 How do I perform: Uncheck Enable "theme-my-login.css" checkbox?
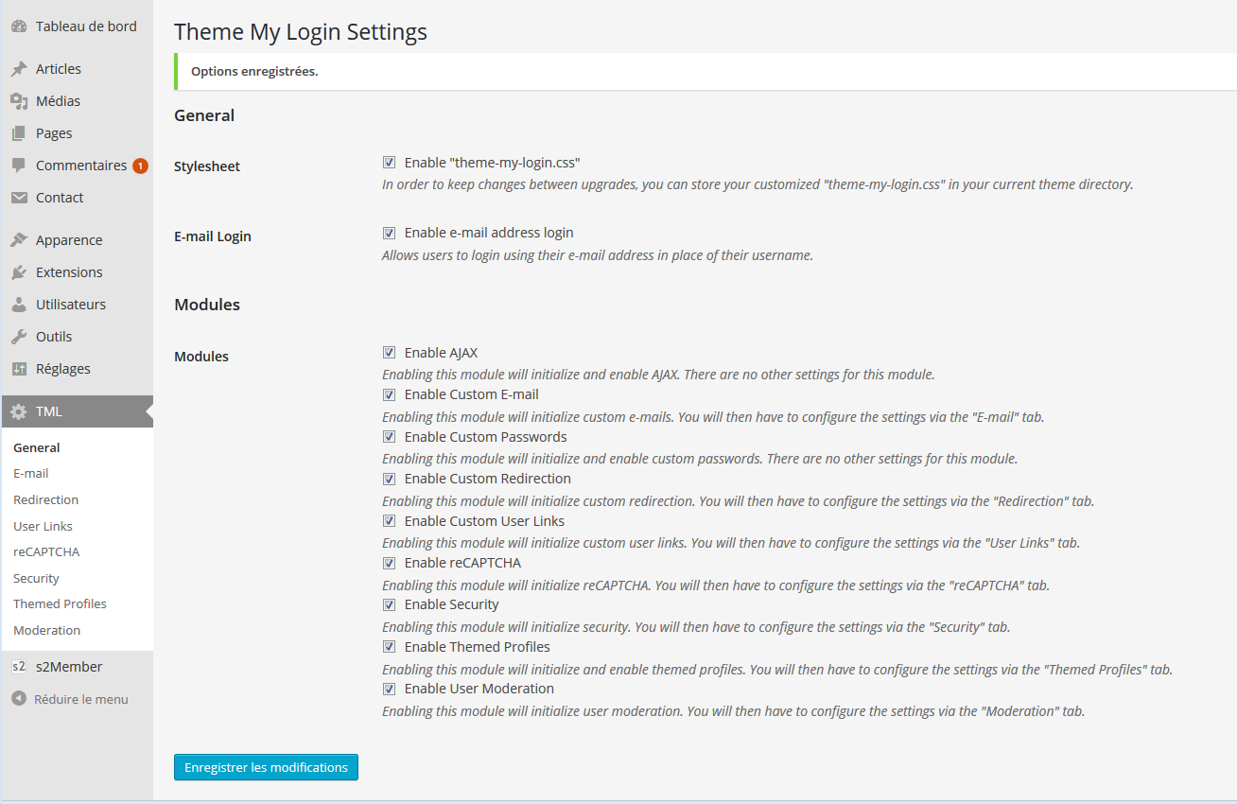(389, 163)
